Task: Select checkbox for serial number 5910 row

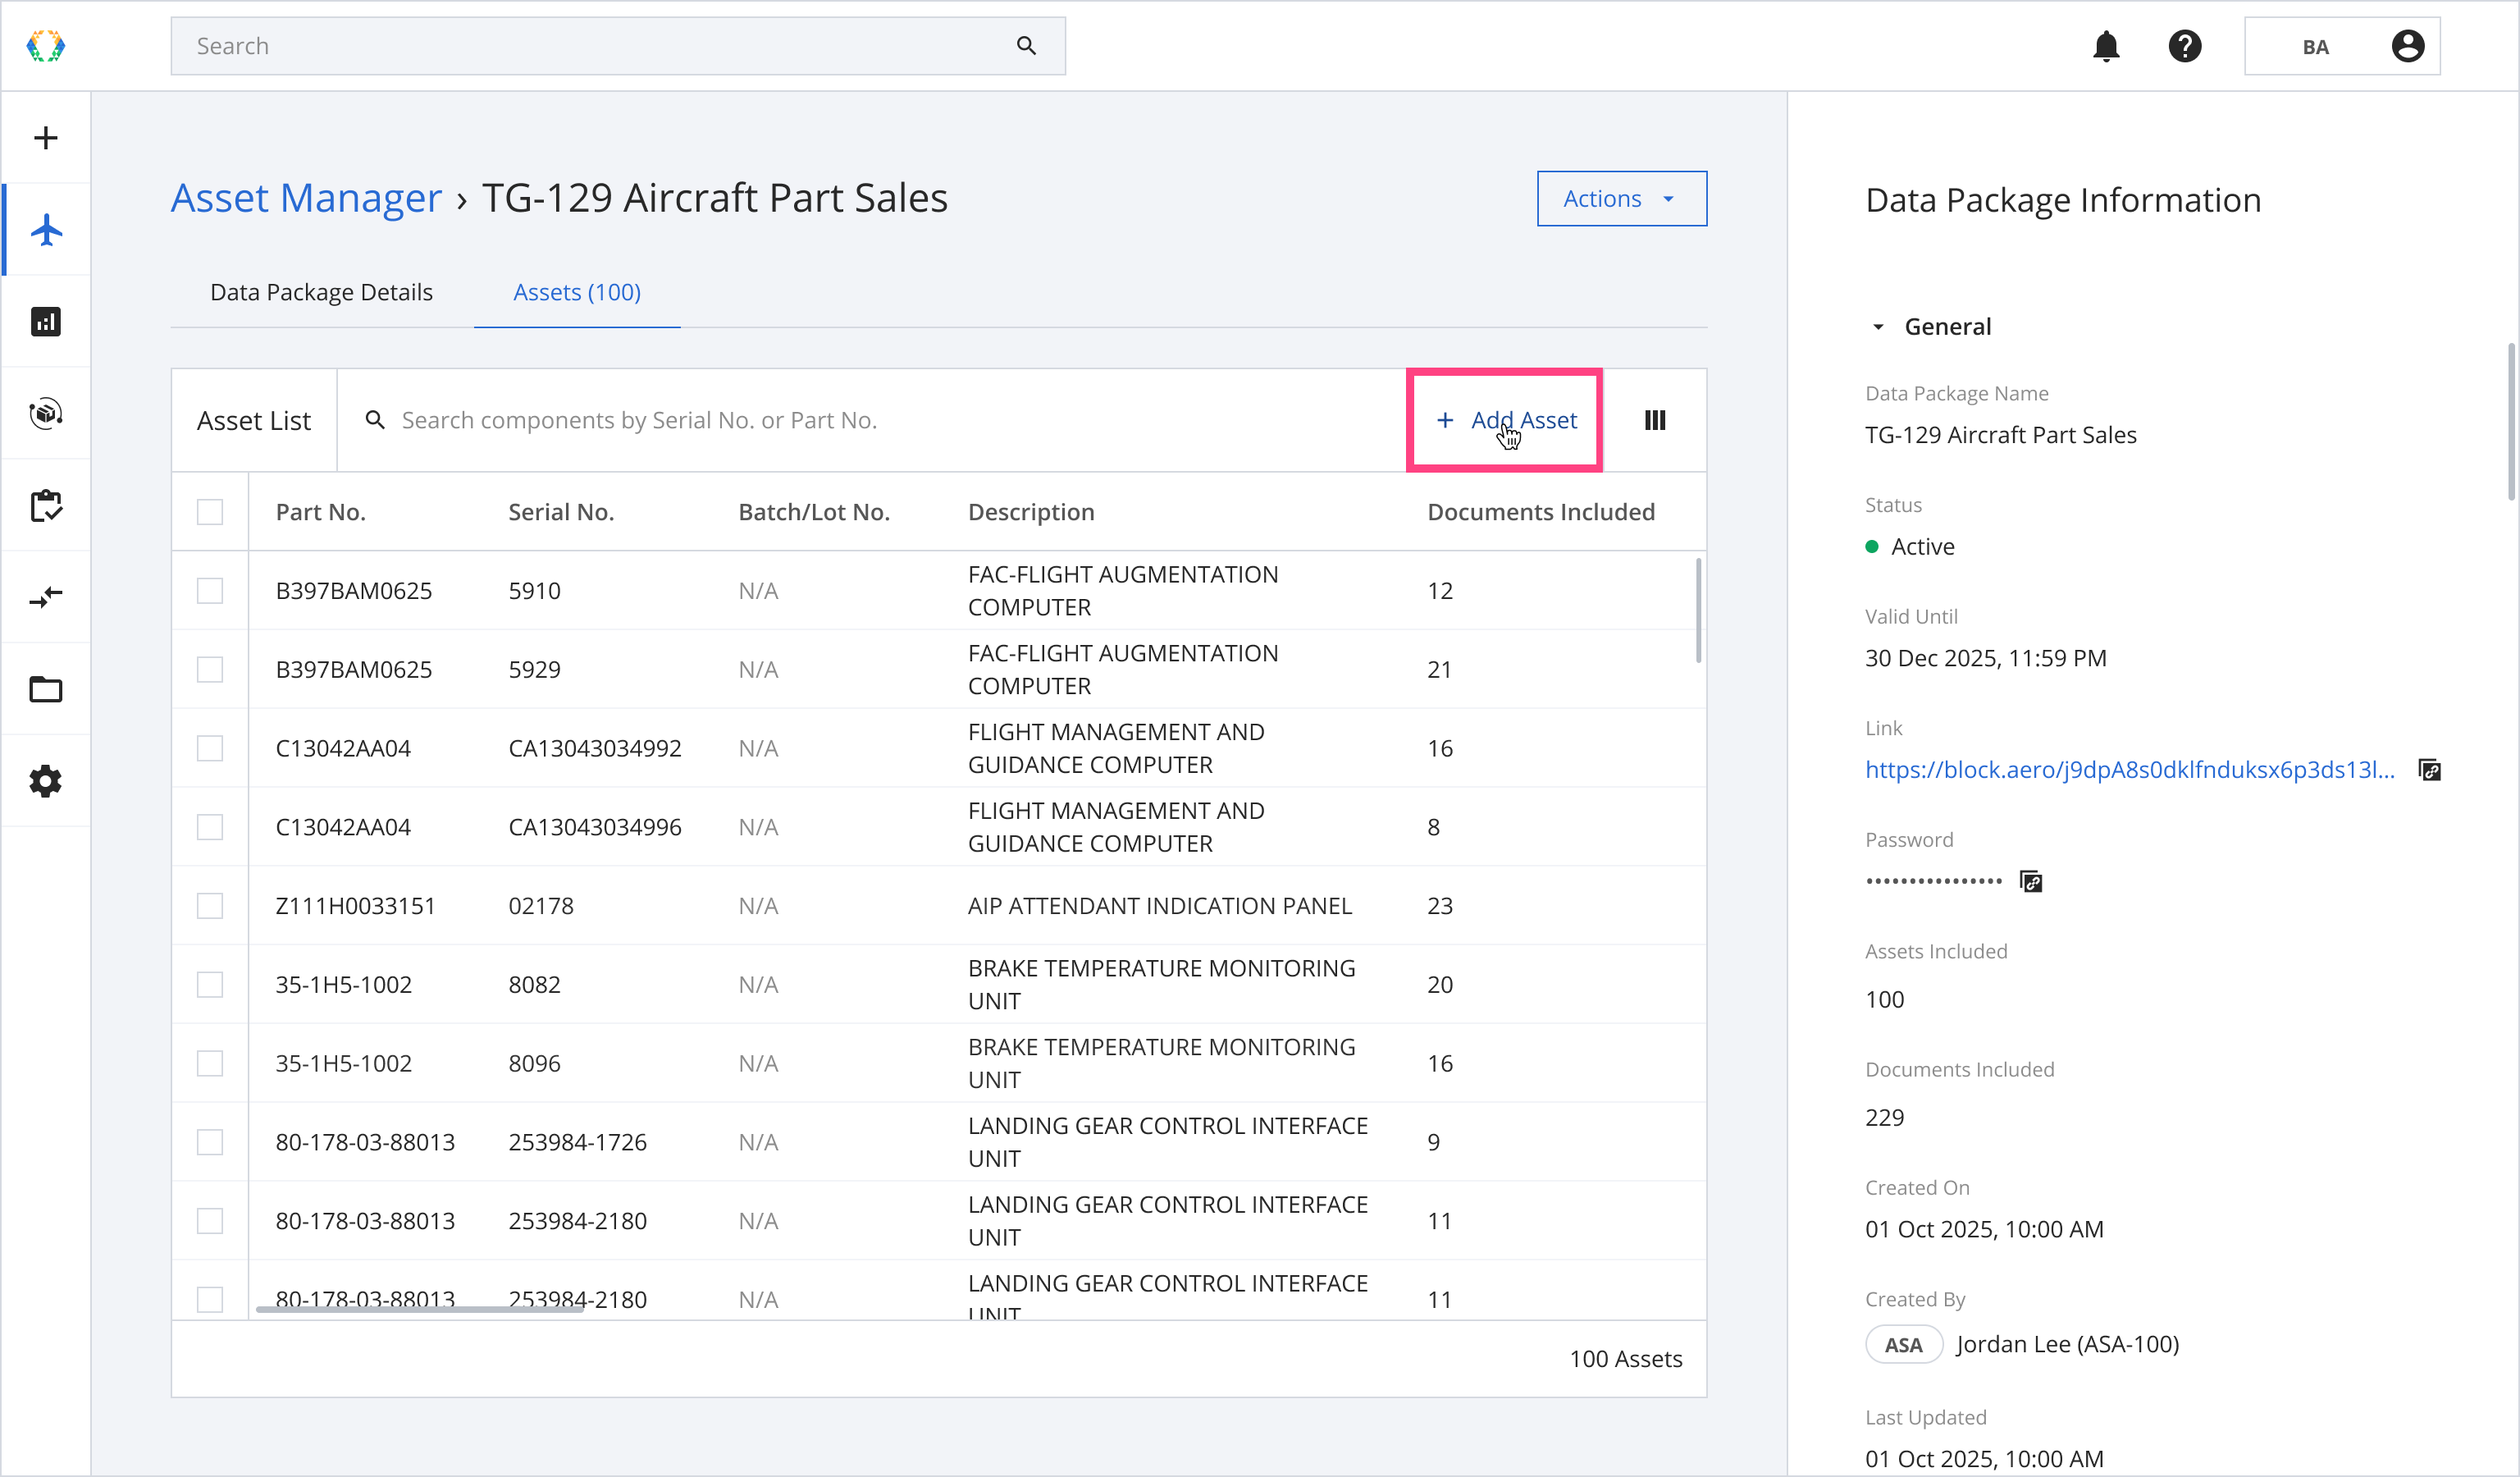Action: [210, 591]
